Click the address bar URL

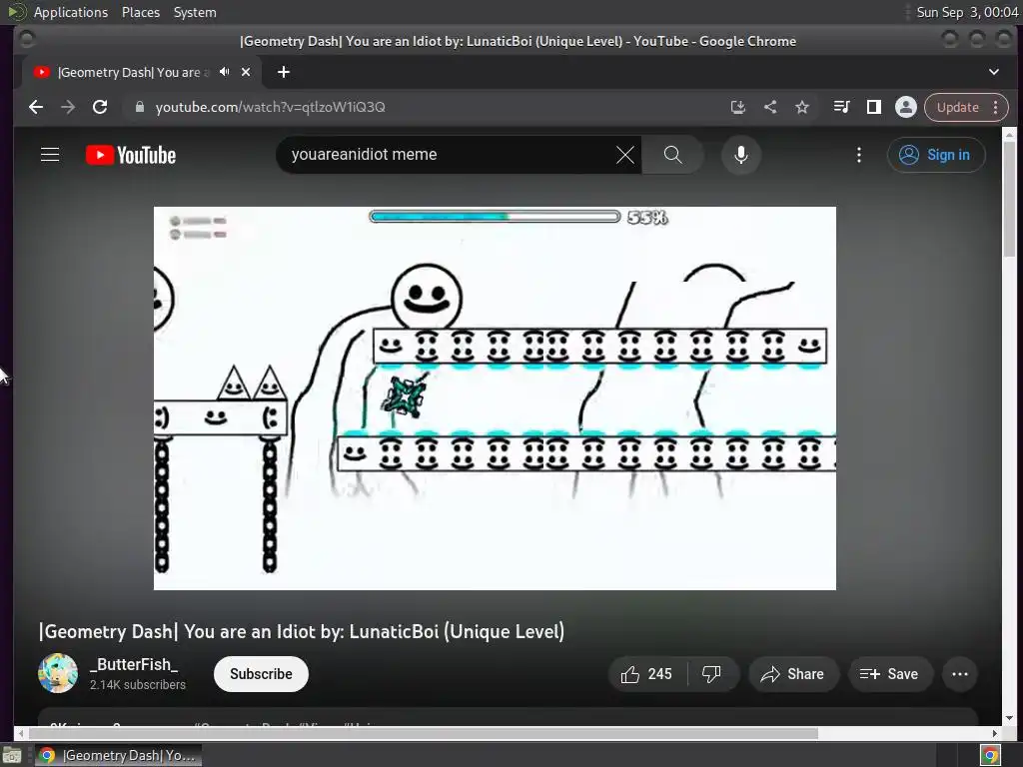pos(270,107)
